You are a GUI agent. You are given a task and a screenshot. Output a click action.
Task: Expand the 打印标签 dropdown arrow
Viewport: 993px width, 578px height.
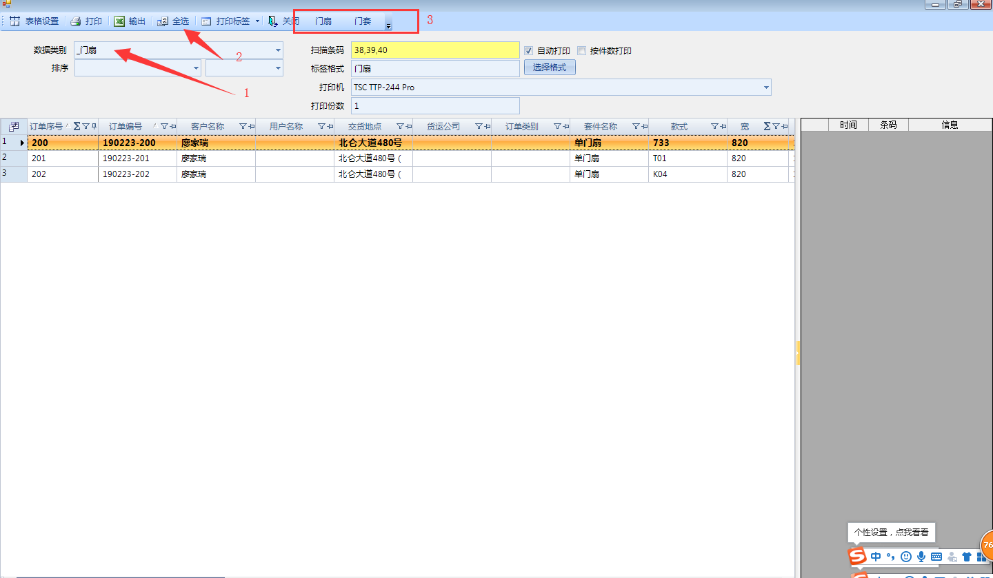[257, 21]
